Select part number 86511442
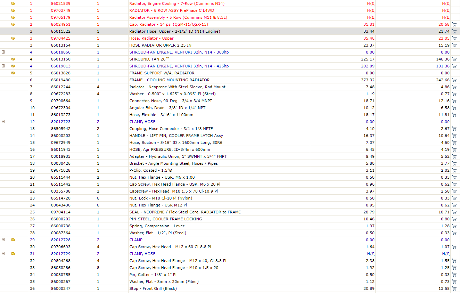This screenshot has width=460, height=293. click(61, 184)
